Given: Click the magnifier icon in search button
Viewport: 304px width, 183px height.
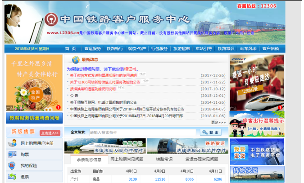Looking at the screenshot, I should pyautogui.click(x=205, y=133).
